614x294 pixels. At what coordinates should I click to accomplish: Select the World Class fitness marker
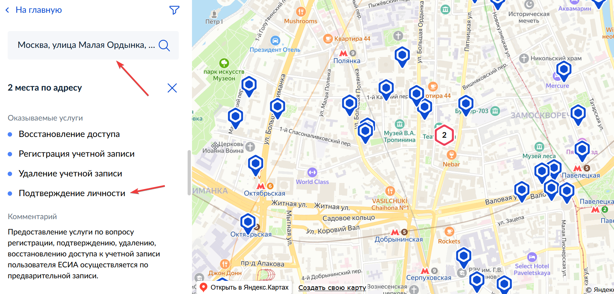312,172
